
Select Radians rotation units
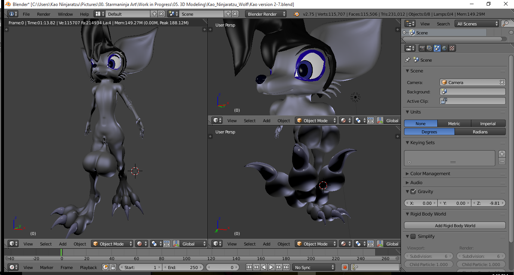480,132
